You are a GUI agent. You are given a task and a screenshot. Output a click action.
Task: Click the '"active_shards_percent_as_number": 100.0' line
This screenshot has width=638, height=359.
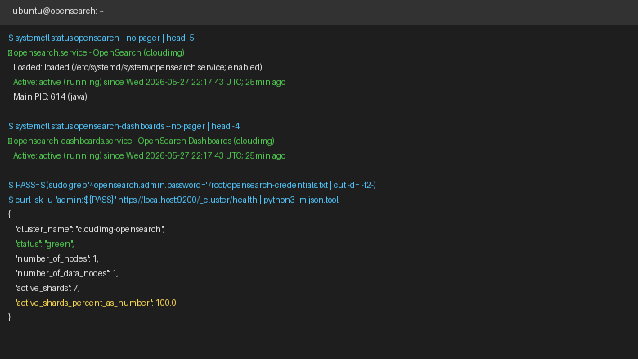tap(96, 303)
